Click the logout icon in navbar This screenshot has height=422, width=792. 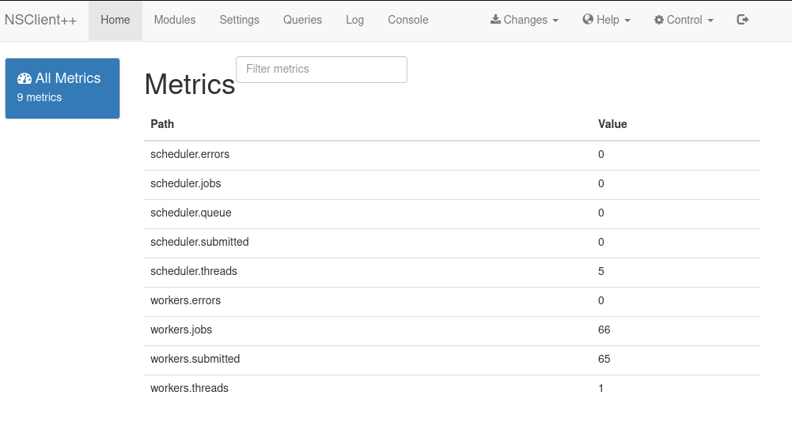pos(742,20)
